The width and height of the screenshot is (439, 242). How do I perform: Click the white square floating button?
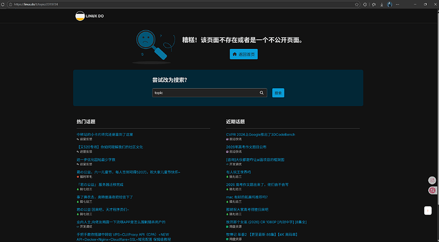click(428, 210)
